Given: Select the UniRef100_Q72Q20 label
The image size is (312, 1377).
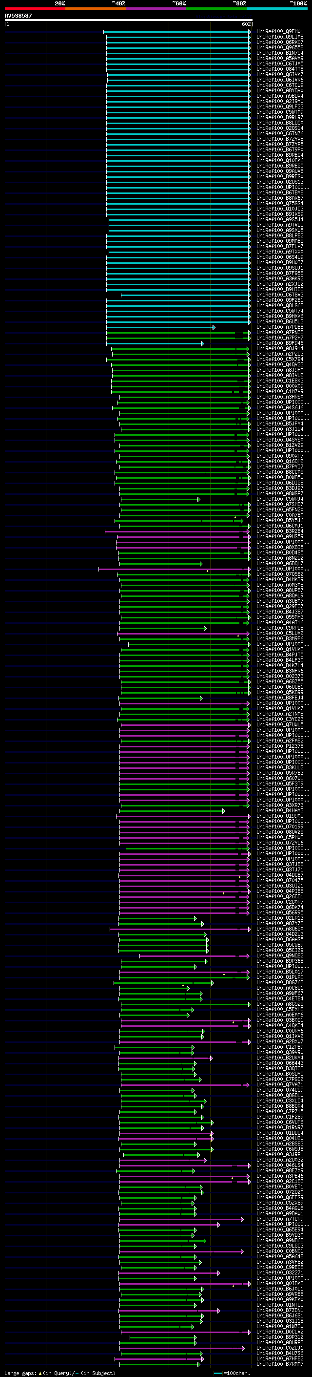Looking at the screenshot, I should coord(279,1192).
